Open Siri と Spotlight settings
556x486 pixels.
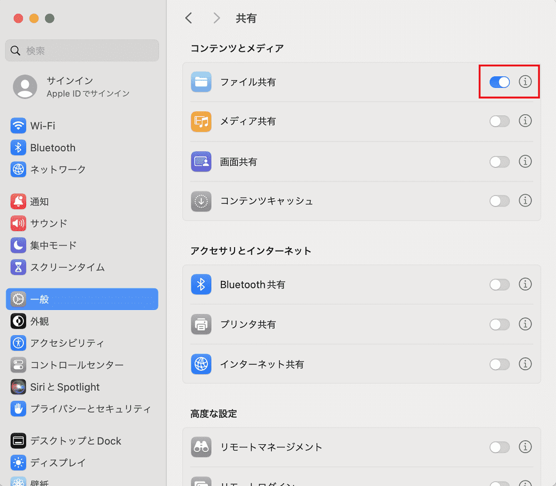pyautogui.click(x=82, y=387)
